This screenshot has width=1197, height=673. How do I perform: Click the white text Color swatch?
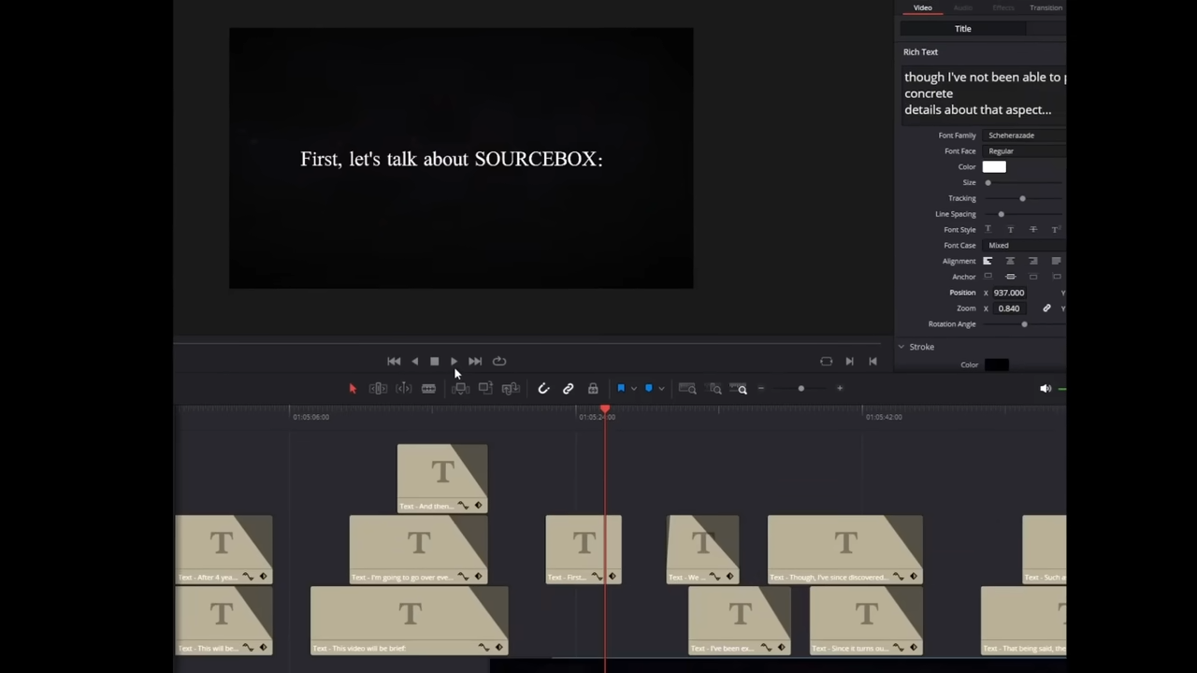point(994,167)
